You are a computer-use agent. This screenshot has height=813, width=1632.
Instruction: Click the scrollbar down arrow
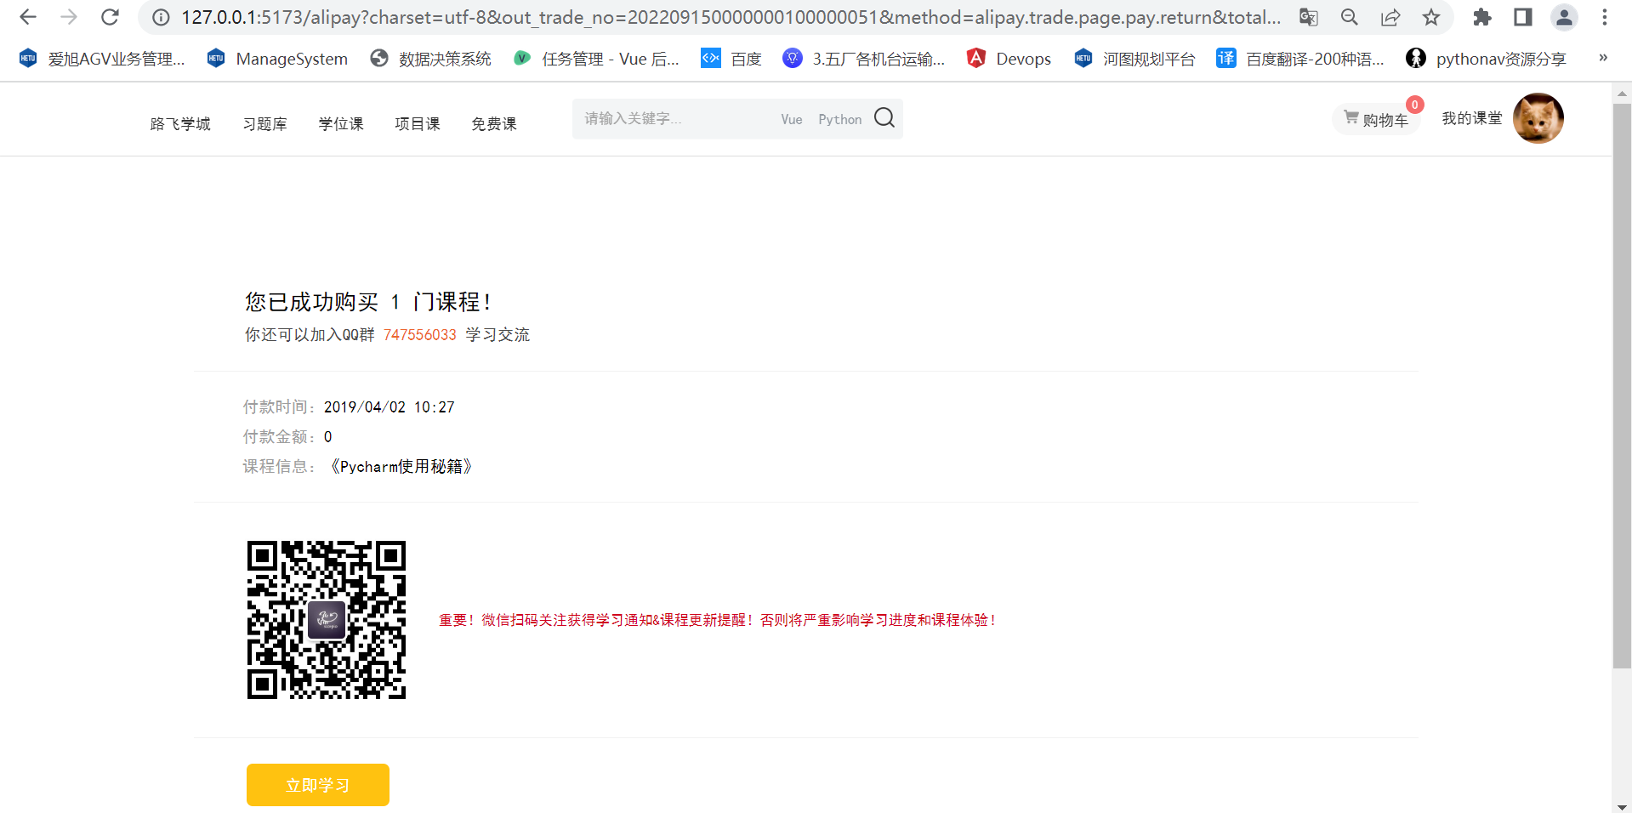click(x=1622, y=805)
